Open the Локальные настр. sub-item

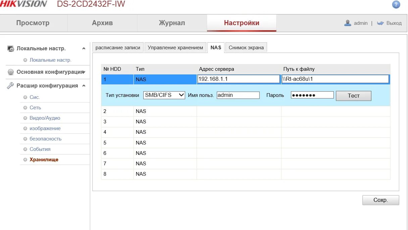[x=50, y=60]
